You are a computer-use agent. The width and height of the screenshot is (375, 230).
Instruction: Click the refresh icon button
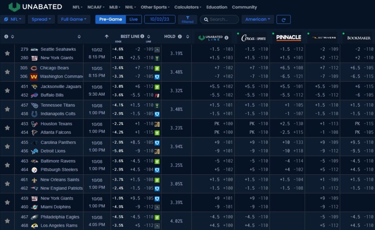point(283,20)
